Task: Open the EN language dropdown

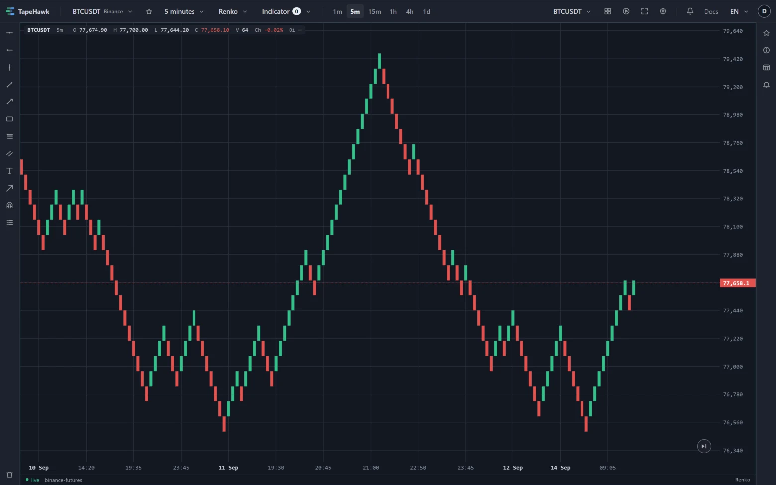Action: 739,11
